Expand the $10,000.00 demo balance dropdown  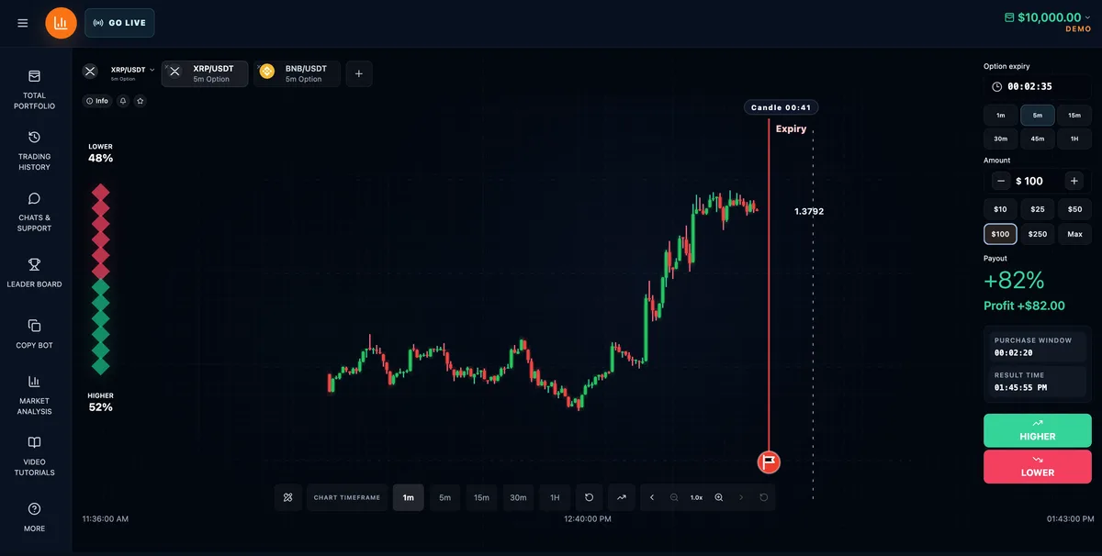[x=1048, y=17]
